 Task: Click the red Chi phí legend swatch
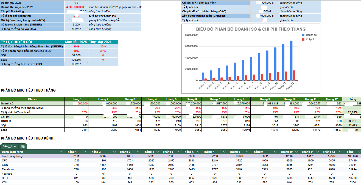[x=303, y=39]
